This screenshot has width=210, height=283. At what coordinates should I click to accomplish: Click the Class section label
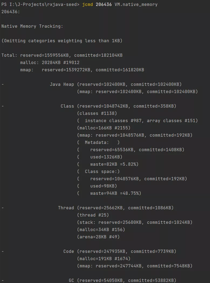(67, 106)
